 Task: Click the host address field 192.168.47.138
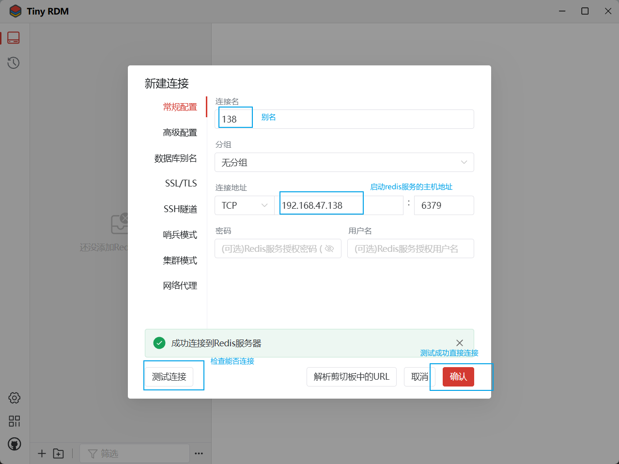(x=339, y=205)
